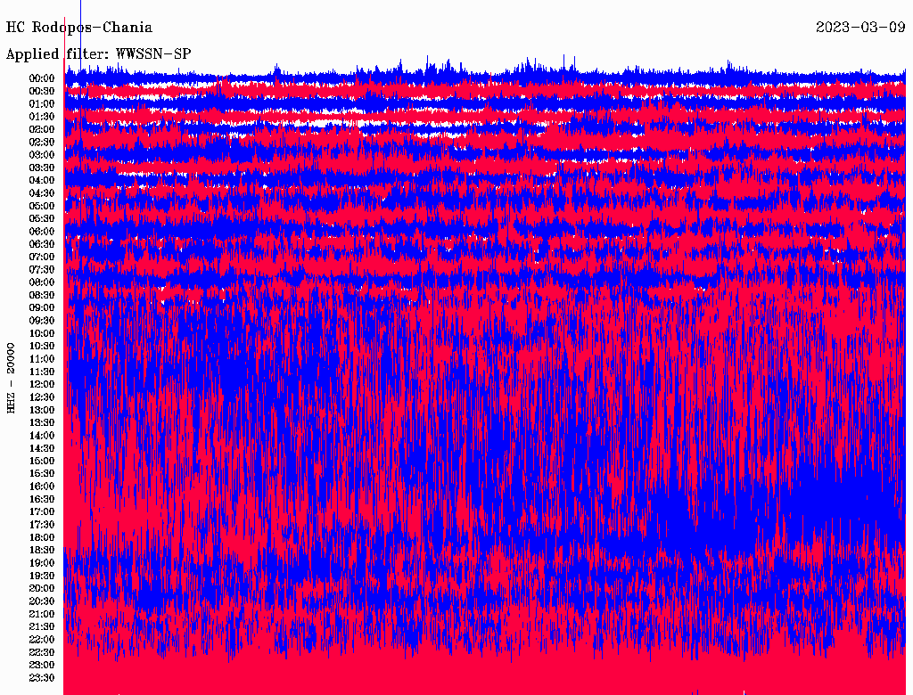Select the 16:00 time label
The width and height of the screenshot is (913, 695).
pyautogui.click(x=42, y=487)
